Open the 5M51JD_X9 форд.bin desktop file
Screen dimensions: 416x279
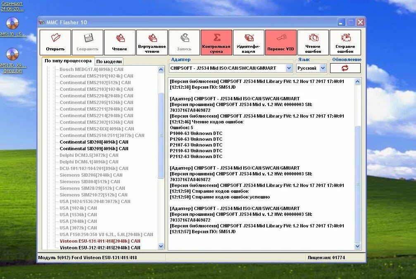12,60
